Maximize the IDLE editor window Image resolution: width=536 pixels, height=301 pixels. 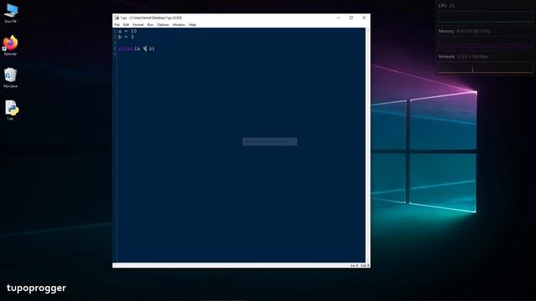(x=351, y=18)
